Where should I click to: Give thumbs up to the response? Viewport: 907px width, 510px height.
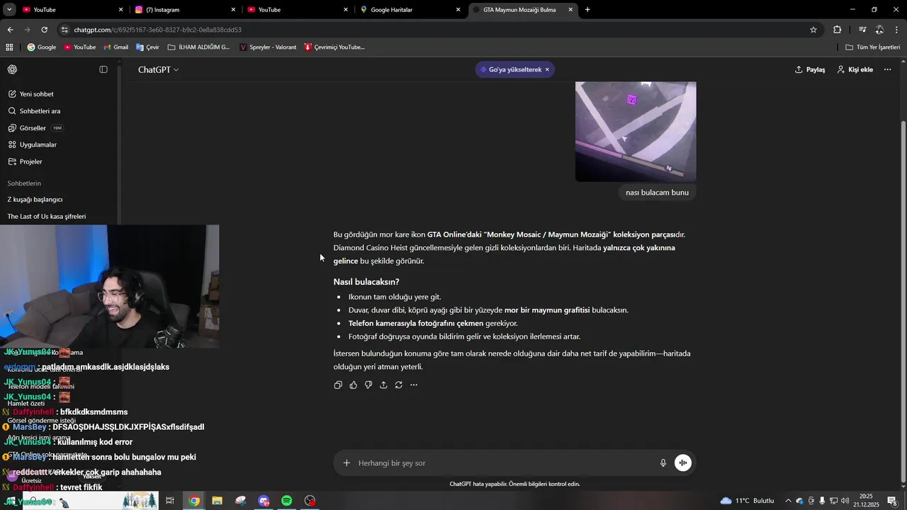tap(353, 385)
